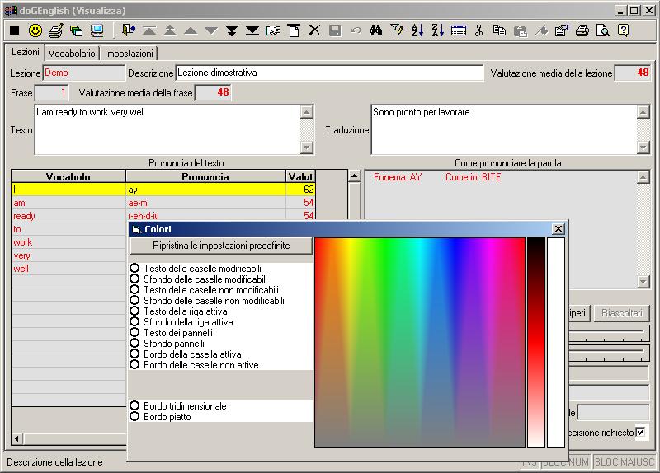Click the red brightness gradient strip
The width and height of the screenshot is (660, 473).
pyautogui.click(x=536, y=343)
